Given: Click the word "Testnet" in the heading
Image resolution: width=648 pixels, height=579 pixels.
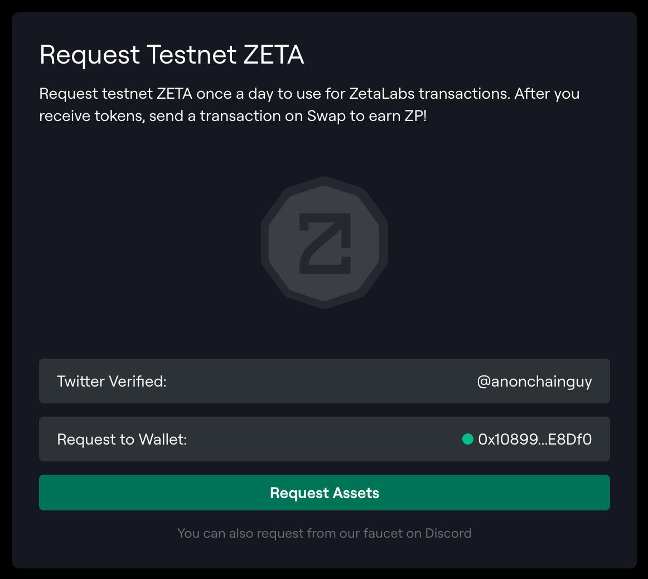Looking at the screenshot, I should 191,55.
